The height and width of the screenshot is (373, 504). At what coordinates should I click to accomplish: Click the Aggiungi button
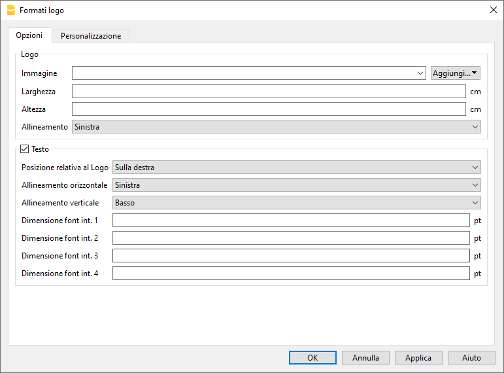[455, 73]
